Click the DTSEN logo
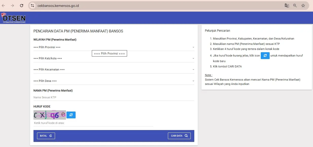This screenshot has width=313, height=147. coord(13,18)
